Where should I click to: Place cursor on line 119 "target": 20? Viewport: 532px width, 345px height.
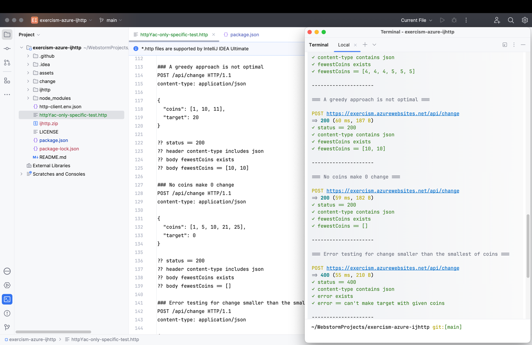pyautogui.click(x=181, y=117)
